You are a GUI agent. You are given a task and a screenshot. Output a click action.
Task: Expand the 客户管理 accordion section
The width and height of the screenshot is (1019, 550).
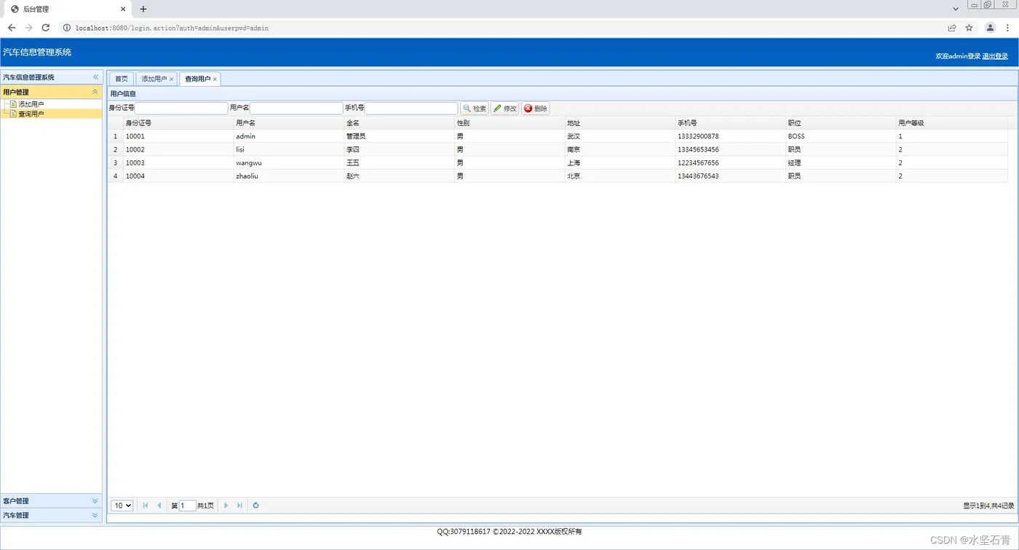pyautogui.click(x=95, y=500)
